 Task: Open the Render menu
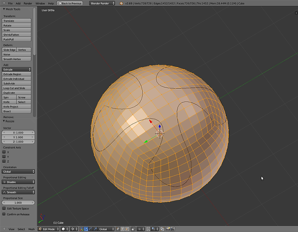coord(28,3)
